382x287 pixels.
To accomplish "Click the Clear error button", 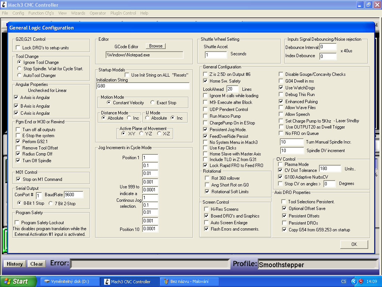I will (37, 264).
